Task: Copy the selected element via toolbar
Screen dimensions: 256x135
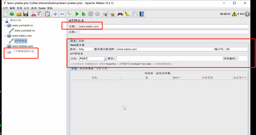Action: point(41,14)
